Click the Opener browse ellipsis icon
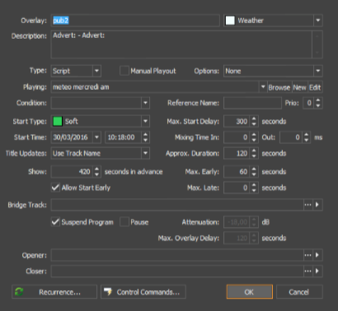The height and width of the screenshot is (311, 338). 307,255
